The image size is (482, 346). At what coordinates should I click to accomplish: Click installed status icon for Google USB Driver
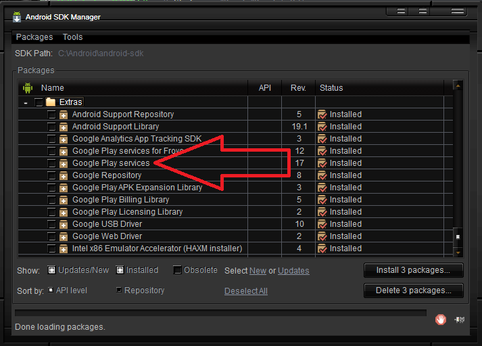[322, 224]
